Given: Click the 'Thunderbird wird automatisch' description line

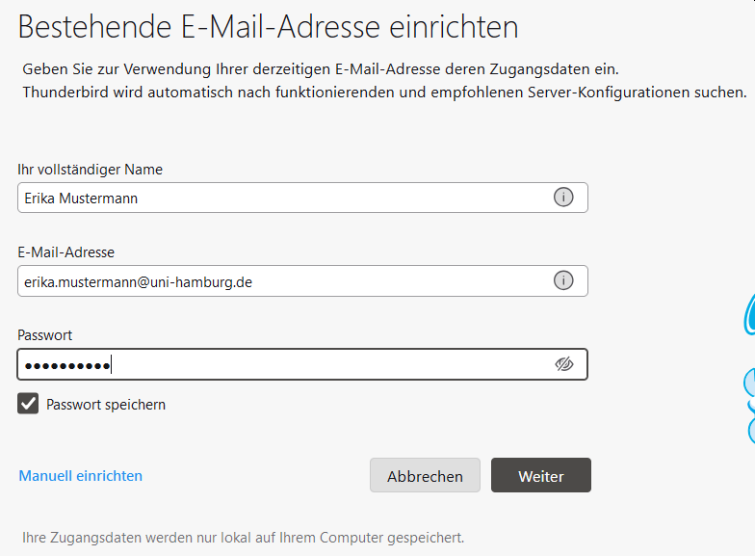Looking at the screenshot, I should tap(384, 93).
